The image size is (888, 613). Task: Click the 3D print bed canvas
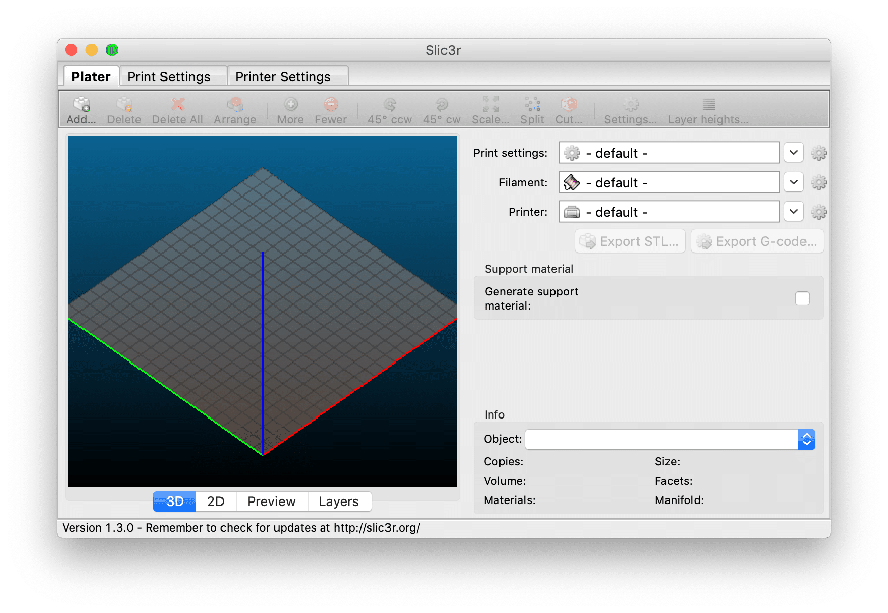point(263,312)
